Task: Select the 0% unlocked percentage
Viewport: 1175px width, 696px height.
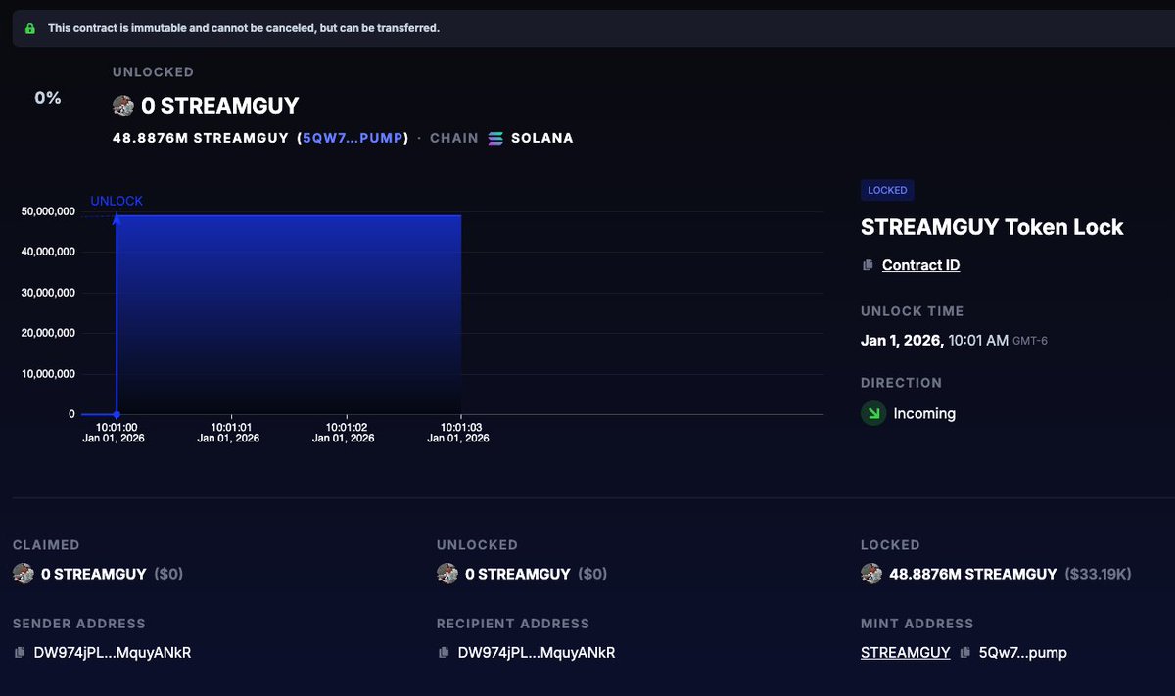Action: (48, 98)
